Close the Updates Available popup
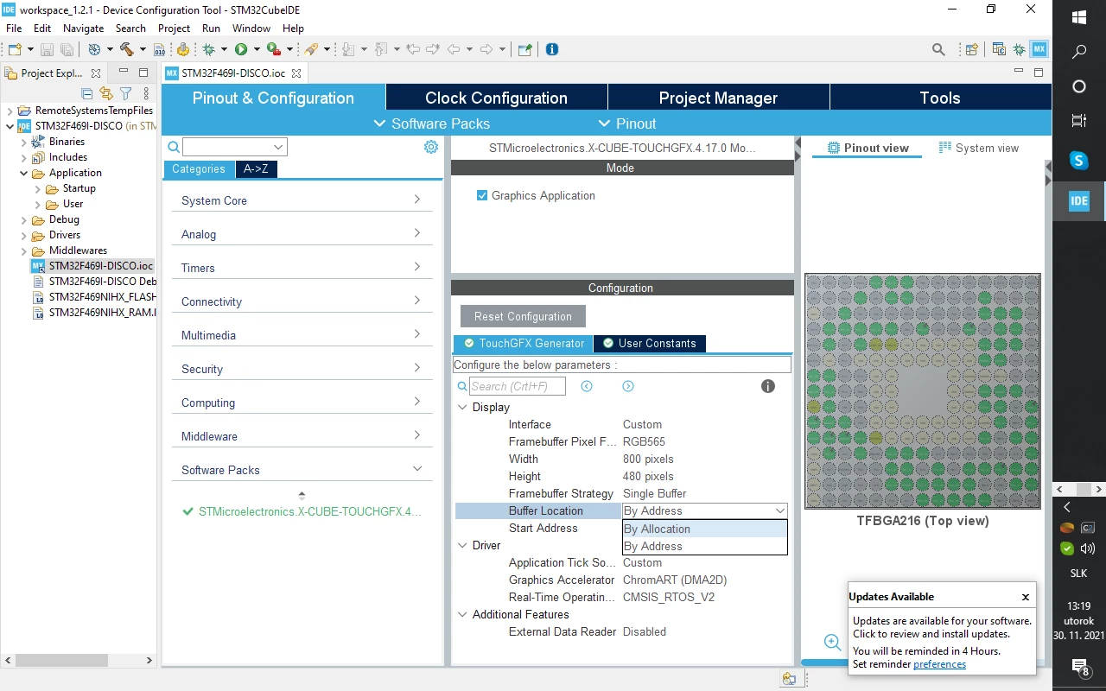Screen dimensions: 1106x691 [1026, 597]
